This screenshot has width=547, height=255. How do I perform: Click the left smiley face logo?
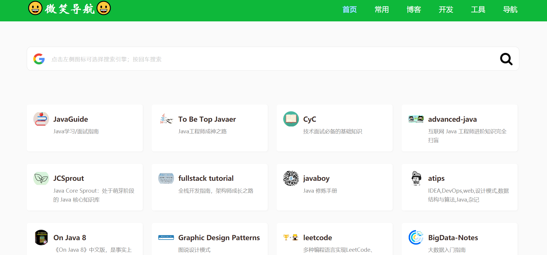coord(35,8)
